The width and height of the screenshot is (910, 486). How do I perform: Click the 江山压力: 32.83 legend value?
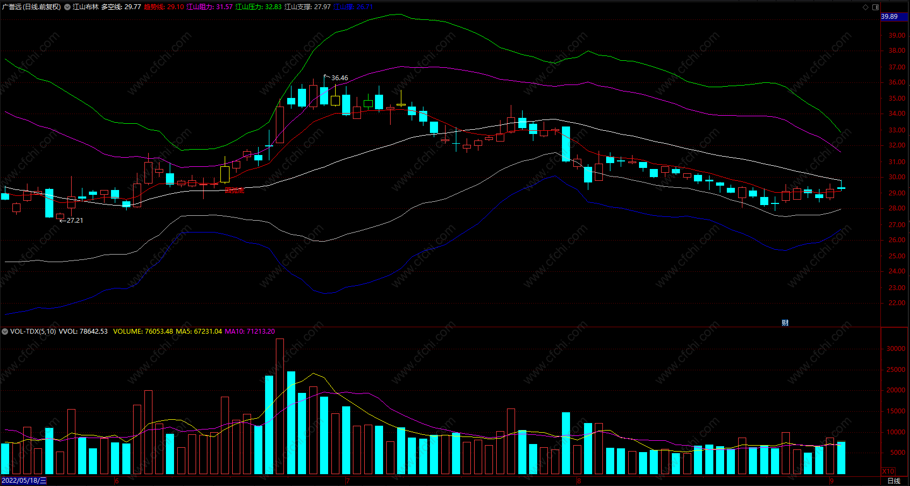coord(259,7)
